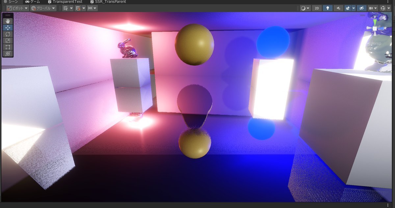395x208 pixels.
Task: Toggle hidden objects visibility eye
Action: click(361, 8)
